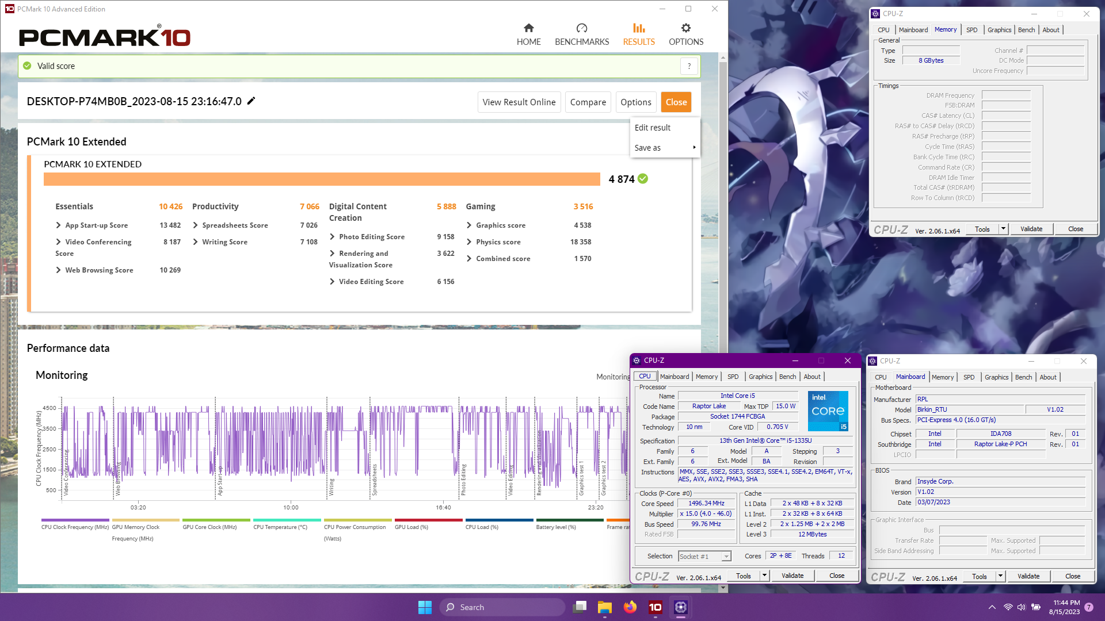This screenshot has height=621, width=1105.
Task: Open the HOME section in PCMark
Action: click(x=528, y=34)
